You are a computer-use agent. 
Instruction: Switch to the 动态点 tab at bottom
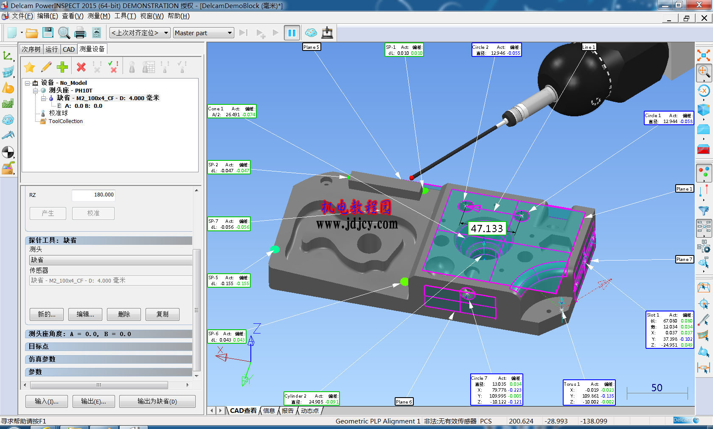coord(310,411)
